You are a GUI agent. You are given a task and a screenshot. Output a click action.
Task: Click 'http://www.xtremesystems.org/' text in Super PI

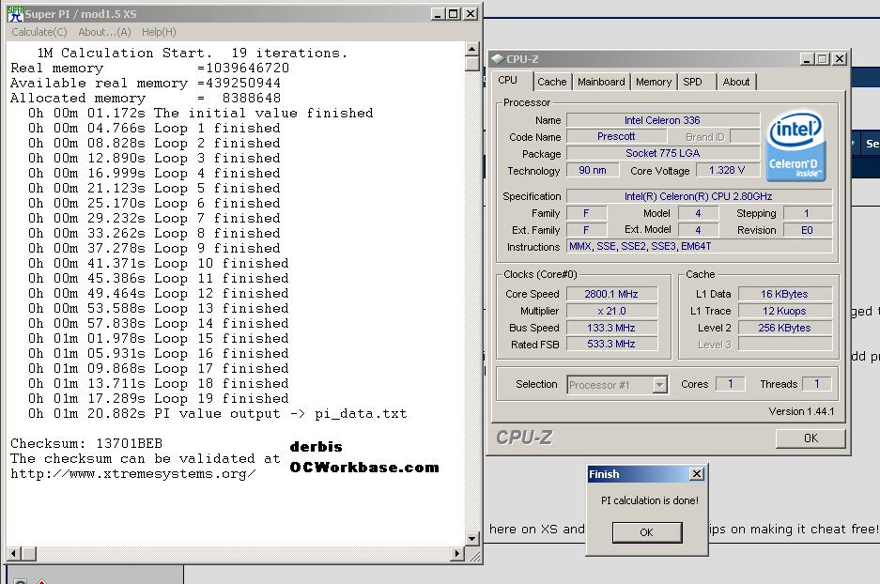(133, 474)
